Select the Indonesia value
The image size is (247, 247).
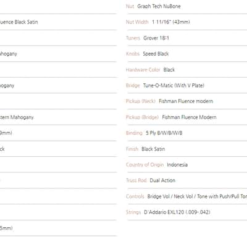click(177, 165)
